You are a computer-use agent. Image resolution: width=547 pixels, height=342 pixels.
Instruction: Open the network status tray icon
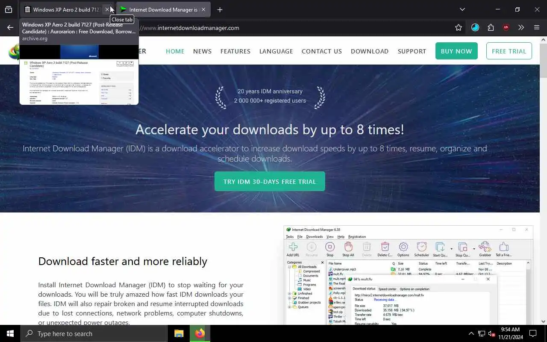click(482, 333)
